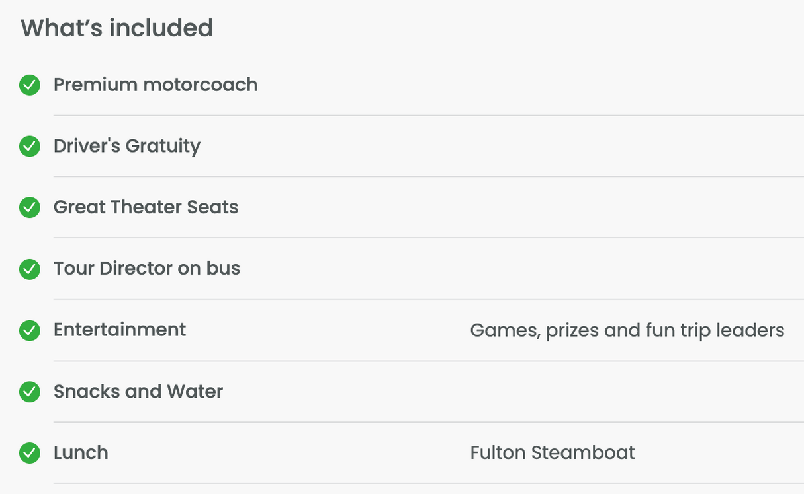Click the divider line below Snacks and Water
804x494 pixels.
(x=429, y=422)
